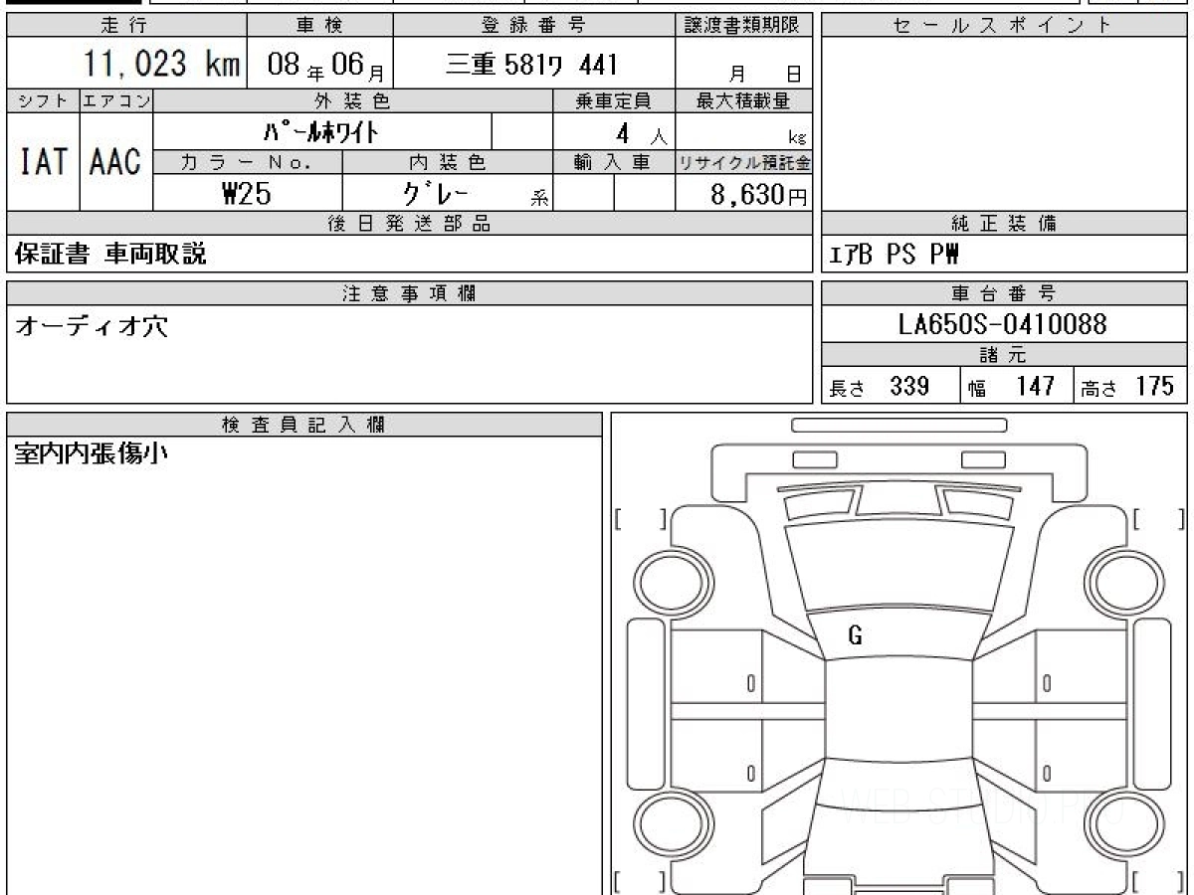This screenshot has width=1194, height=895.
Task: Click the 車台番号 header
Action: click(x=1004, y=293)
